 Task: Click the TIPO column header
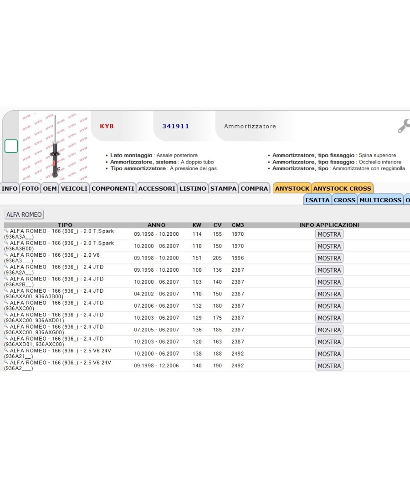click(65, 225)
